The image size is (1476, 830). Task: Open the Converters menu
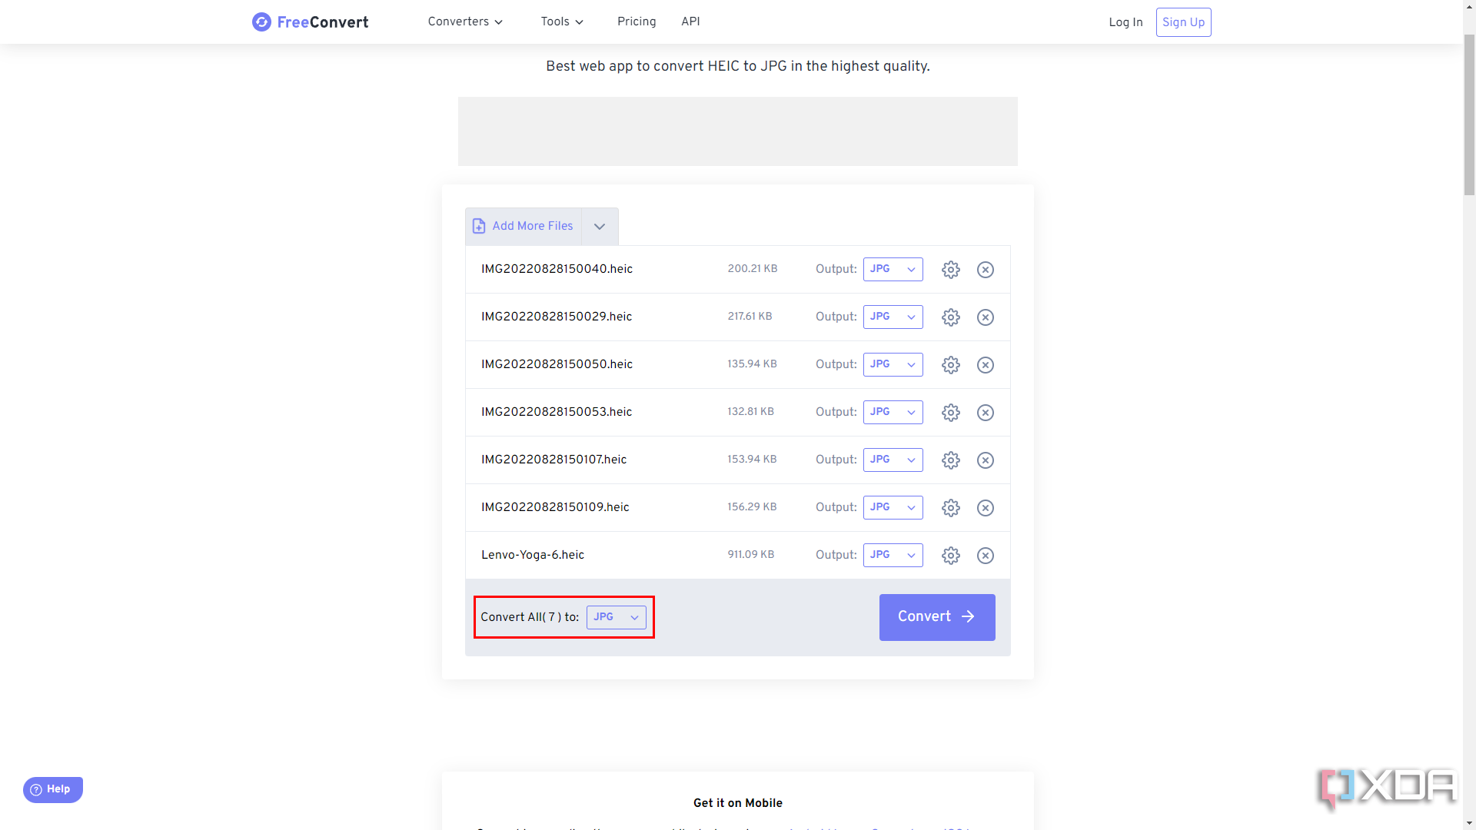462,22
